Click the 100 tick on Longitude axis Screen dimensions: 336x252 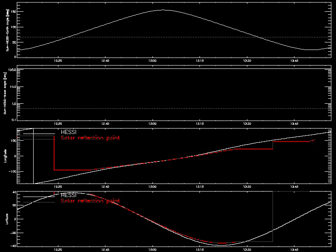click(13, 141)
